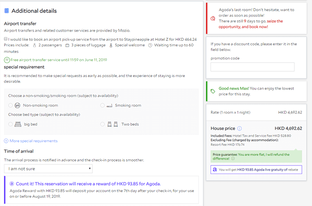312x206 pixels.
Task: Open the free airport transfer service notice
Action: tap(59, 60)
